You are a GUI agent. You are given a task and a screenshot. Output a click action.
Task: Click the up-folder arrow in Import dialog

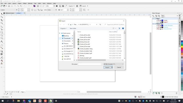(68, 25)
